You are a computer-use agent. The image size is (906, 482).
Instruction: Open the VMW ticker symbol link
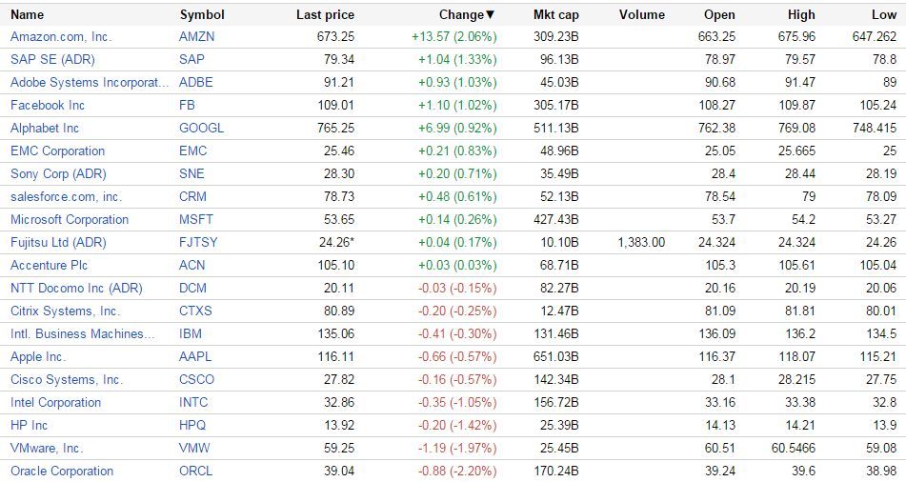[194, 448]
